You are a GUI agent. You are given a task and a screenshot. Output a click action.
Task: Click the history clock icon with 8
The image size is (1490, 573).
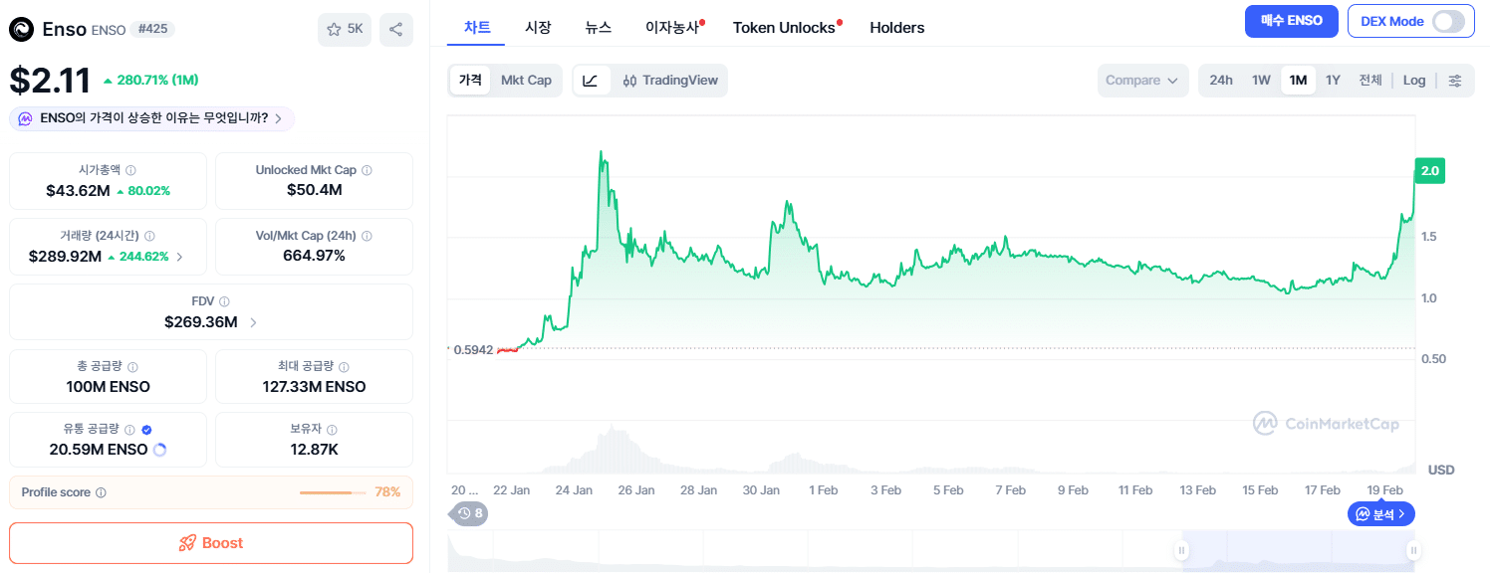469,513
